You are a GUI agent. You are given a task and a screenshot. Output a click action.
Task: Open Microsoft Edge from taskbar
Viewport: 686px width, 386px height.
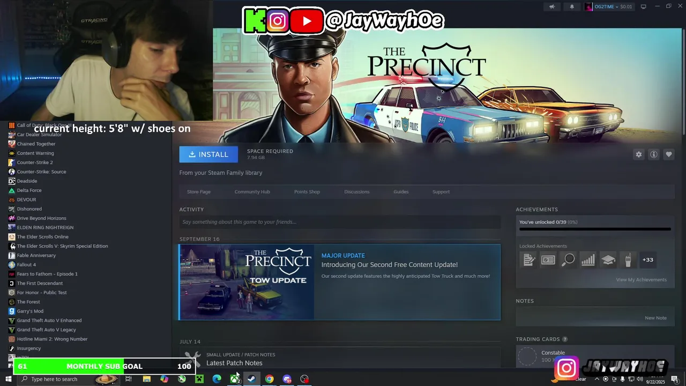pos(217,379)
